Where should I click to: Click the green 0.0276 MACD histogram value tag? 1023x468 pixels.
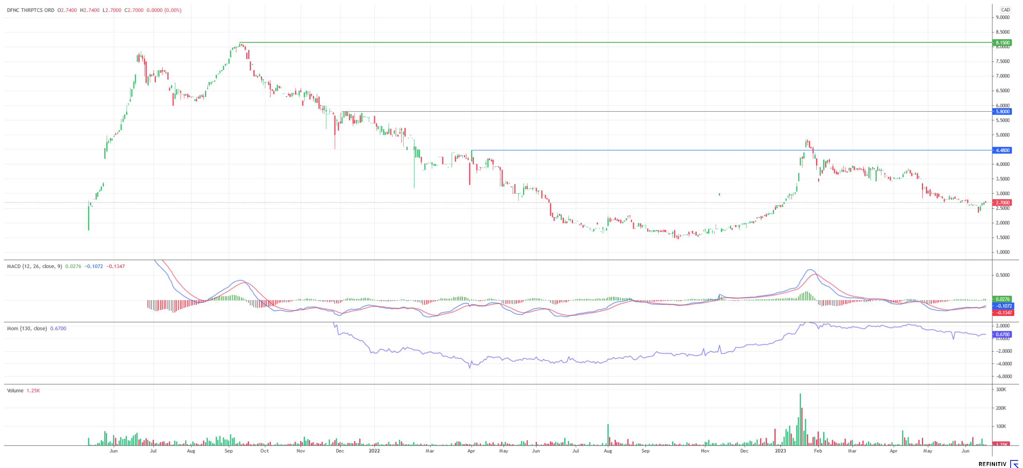point(1002,299)
